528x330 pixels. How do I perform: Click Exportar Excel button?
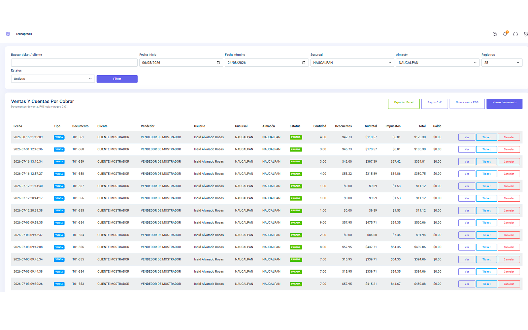tap(404, 104)
